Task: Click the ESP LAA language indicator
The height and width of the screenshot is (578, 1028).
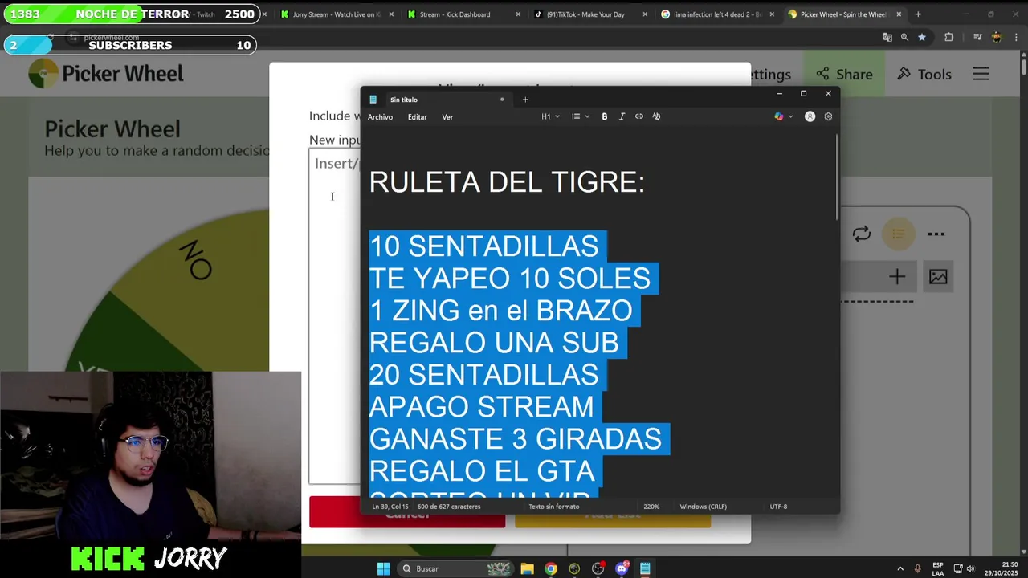Action: tap(938, 568)
